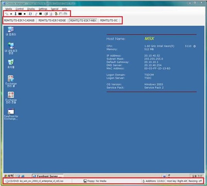
Task: Select the first Exchange management desktop shortcut
Action: pos(11,81)
